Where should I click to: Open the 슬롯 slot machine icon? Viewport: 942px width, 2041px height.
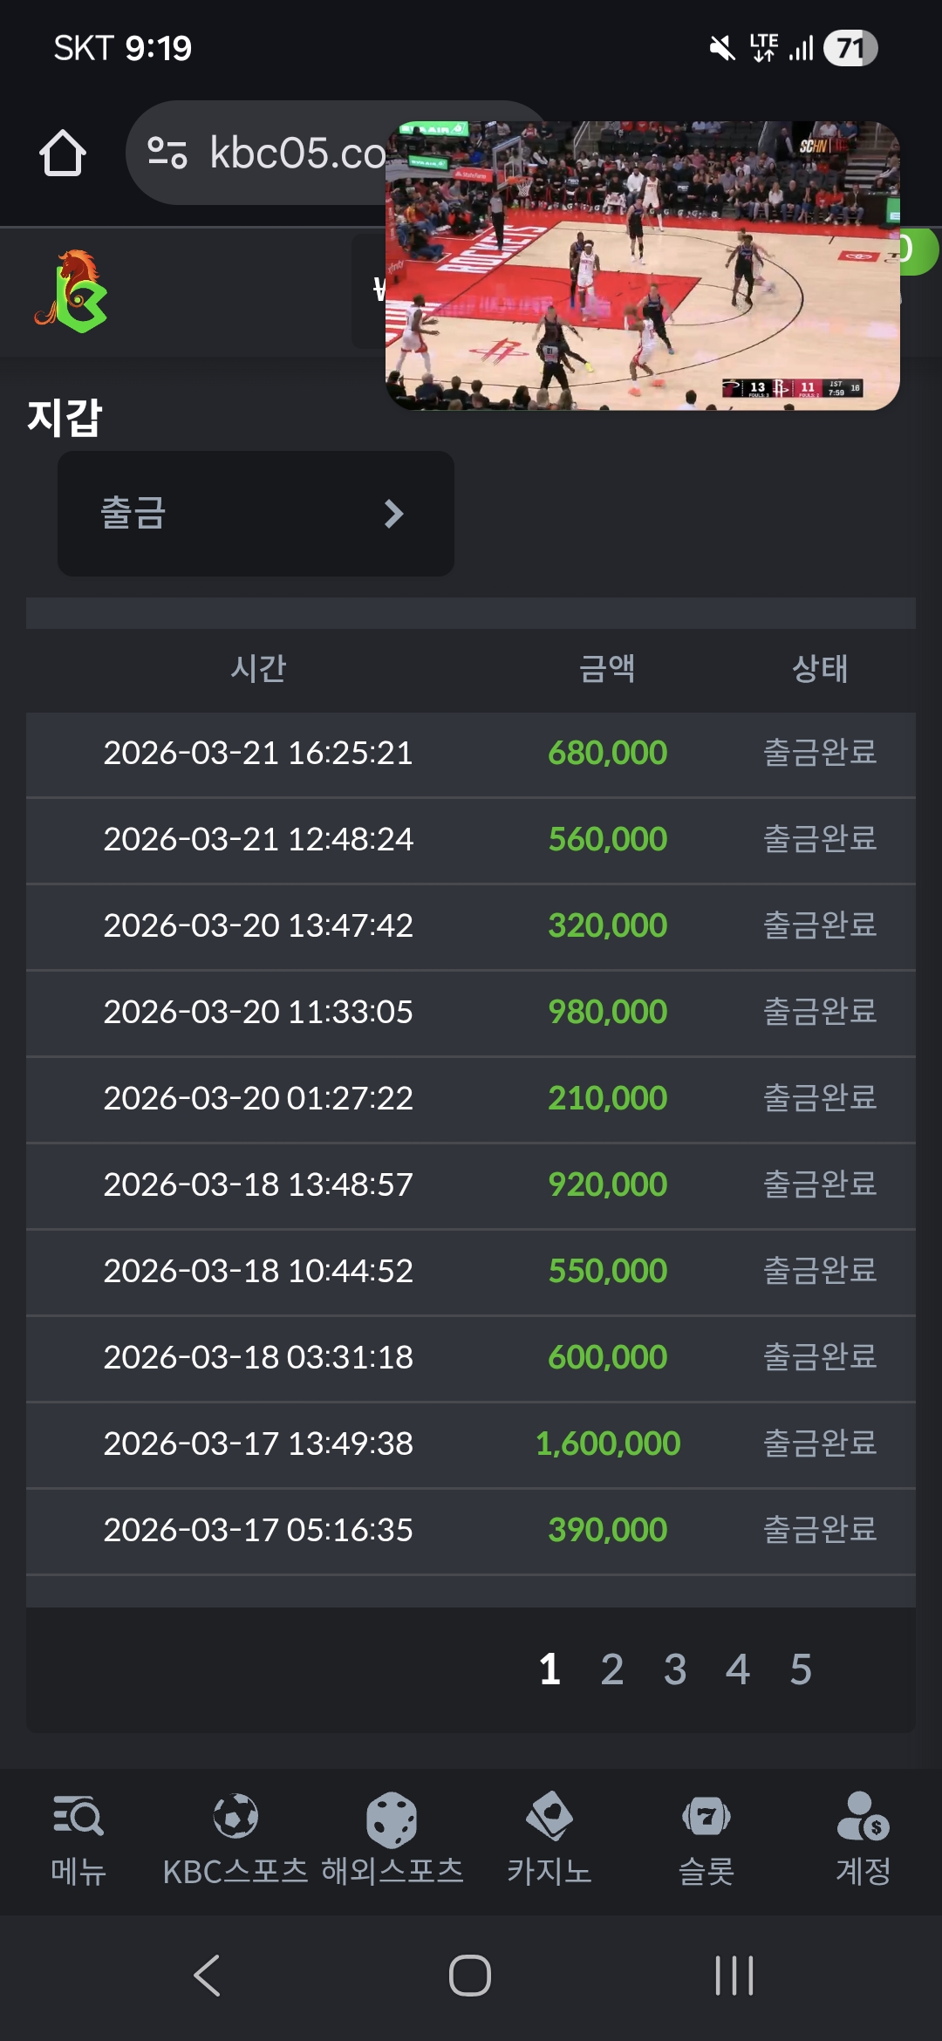tap(706, 1817)
